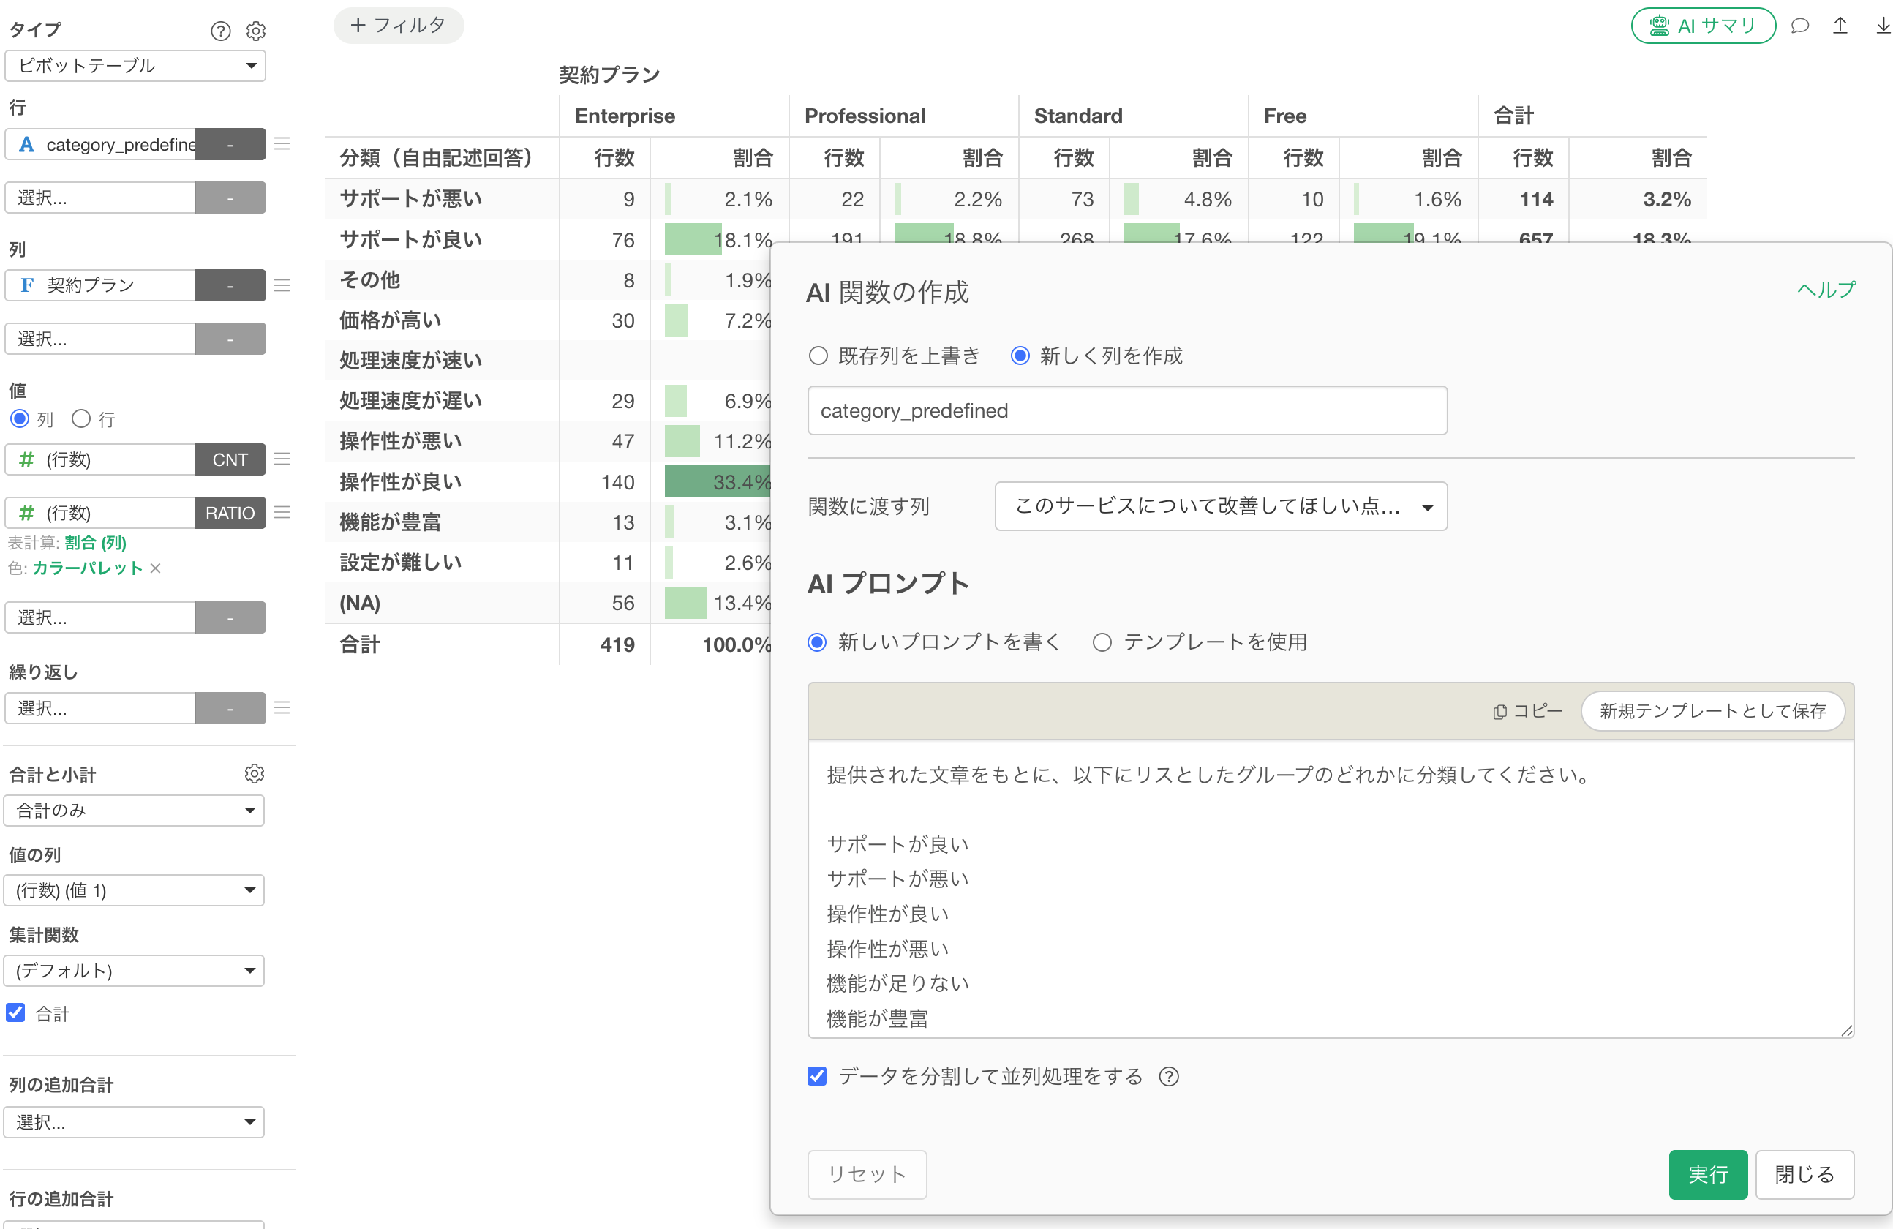Open CNT aggregation menu
Viewport: 1893px width, 1229px height.
coord(230,459)
